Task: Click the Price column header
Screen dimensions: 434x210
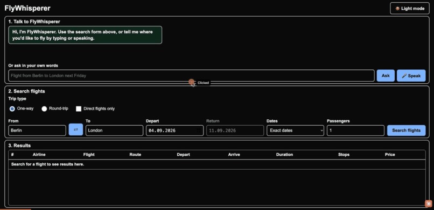Action: click(x=390, y=155)
